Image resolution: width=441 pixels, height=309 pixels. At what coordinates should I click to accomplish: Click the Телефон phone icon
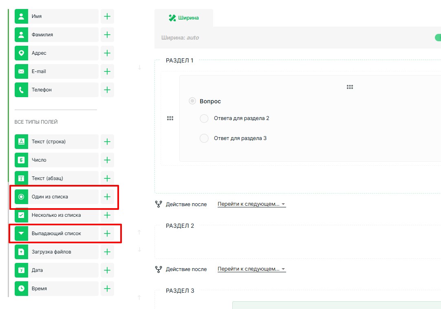(21, 90)
